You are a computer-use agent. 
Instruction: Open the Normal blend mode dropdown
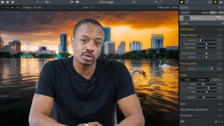(x=185, y=13)
